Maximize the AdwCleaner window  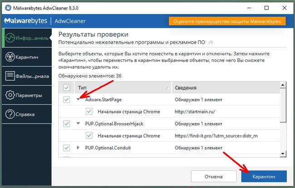pos(266,8)
